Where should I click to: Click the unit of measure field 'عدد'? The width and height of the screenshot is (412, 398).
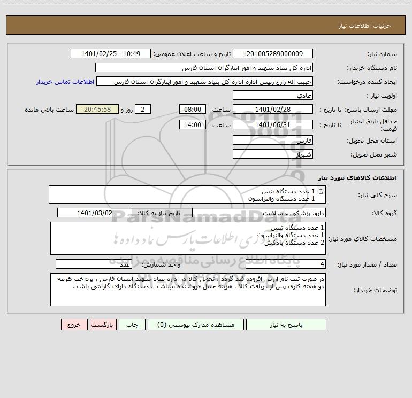(x=94, y=264)
